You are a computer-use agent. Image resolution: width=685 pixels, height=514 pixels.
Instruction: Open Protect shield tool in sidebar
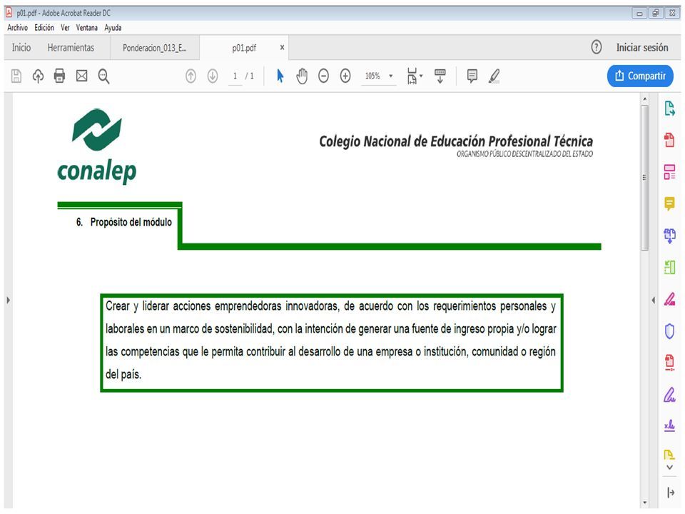(x=669, y=331)
